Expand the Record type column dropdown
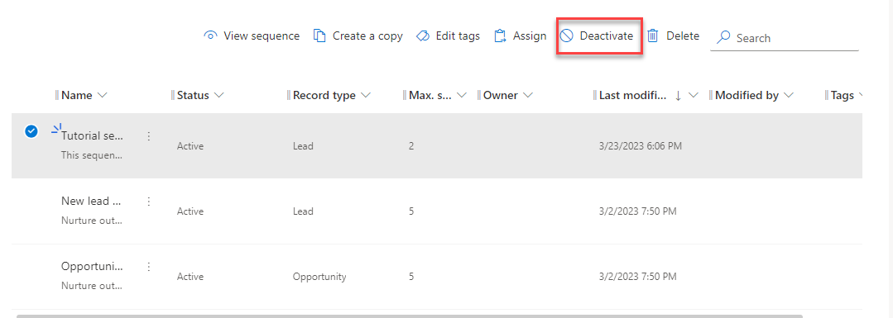Image resolution: width=893 pixels, height=318 pixels. [x=366, y=96]
